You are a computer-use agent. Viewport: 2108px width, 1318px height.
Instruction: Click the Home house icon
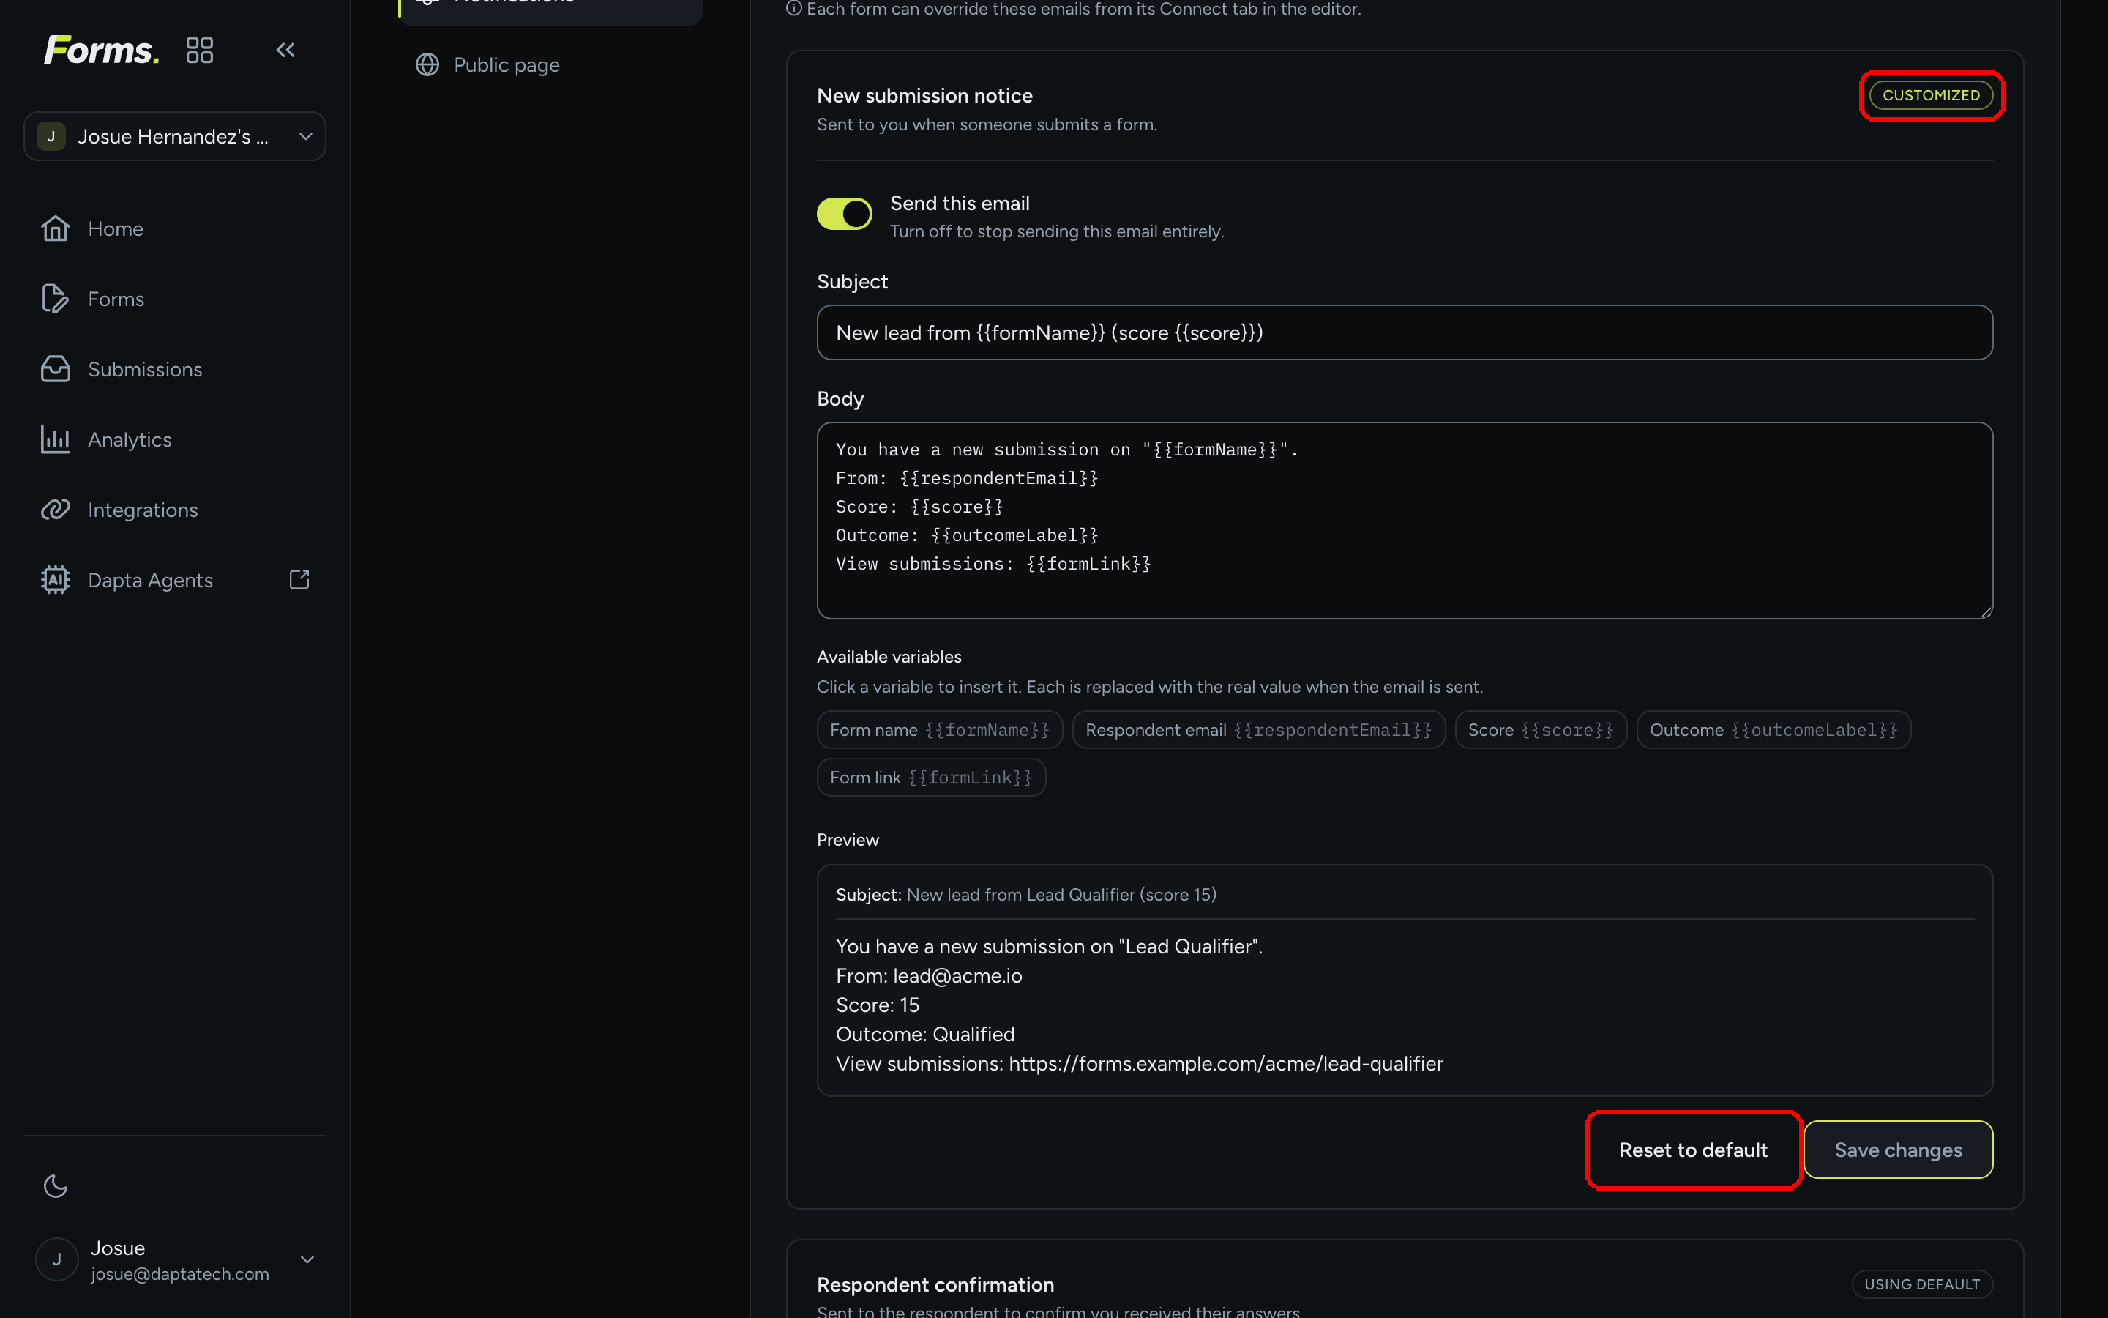tap(56, 228)
